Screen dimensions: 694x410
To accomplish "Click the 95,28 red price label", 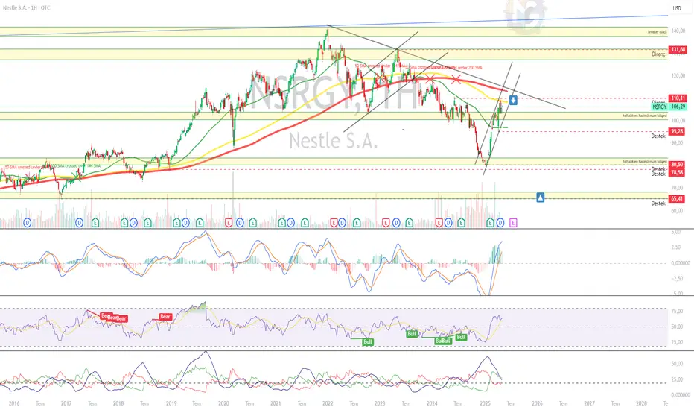I will (677, 132).
